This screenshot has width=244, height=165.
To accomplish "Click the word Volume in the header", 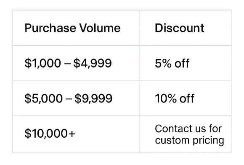I will [x=100, y=28].
